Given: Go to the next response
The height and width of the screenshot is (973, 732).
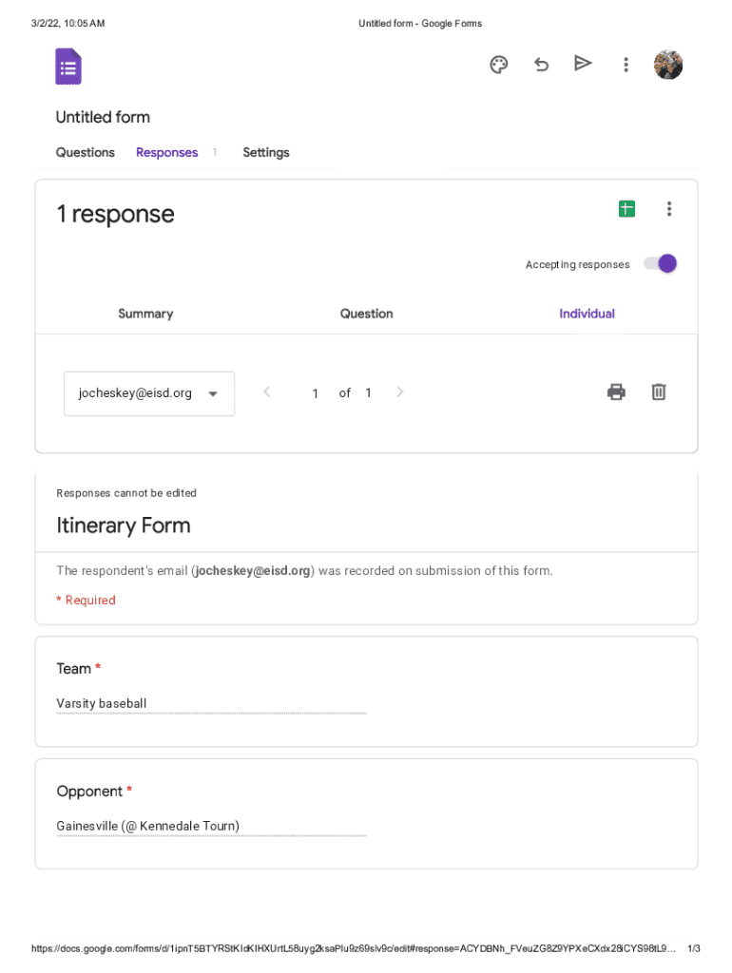Looking at the screenshot, I should tap(400, 391).
